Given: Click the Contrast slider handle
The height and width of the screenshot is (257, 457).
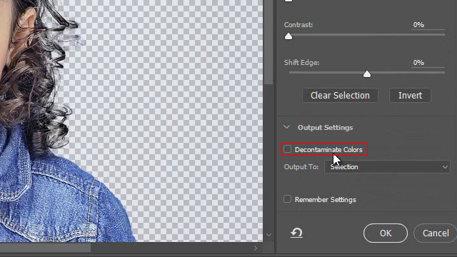Looking at the screenshot, I should pyautogui.click(x=288, y=36).
